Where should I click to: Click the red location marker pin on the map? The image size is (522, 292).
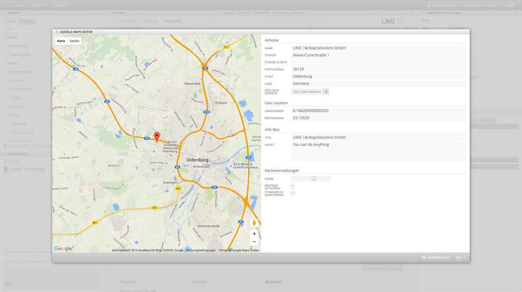[x=157, y=137]
